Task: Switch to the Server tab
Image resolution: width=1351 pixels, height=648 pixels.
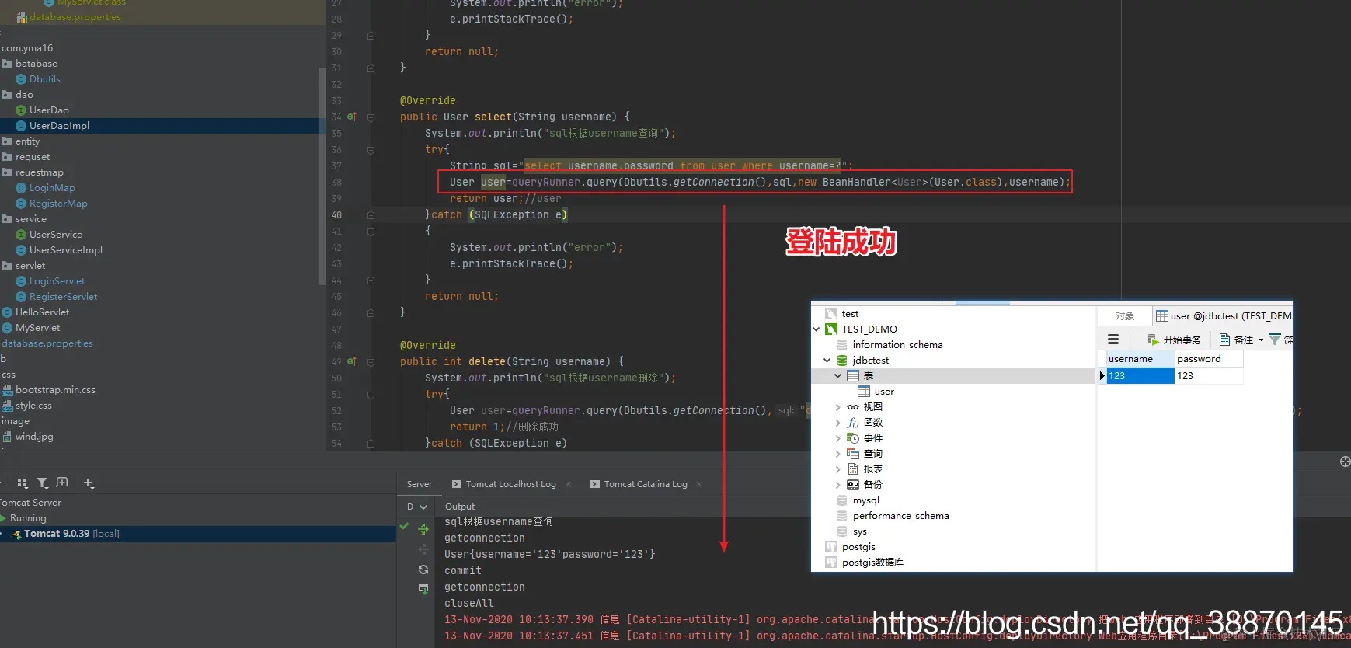Action: point(420,484)
